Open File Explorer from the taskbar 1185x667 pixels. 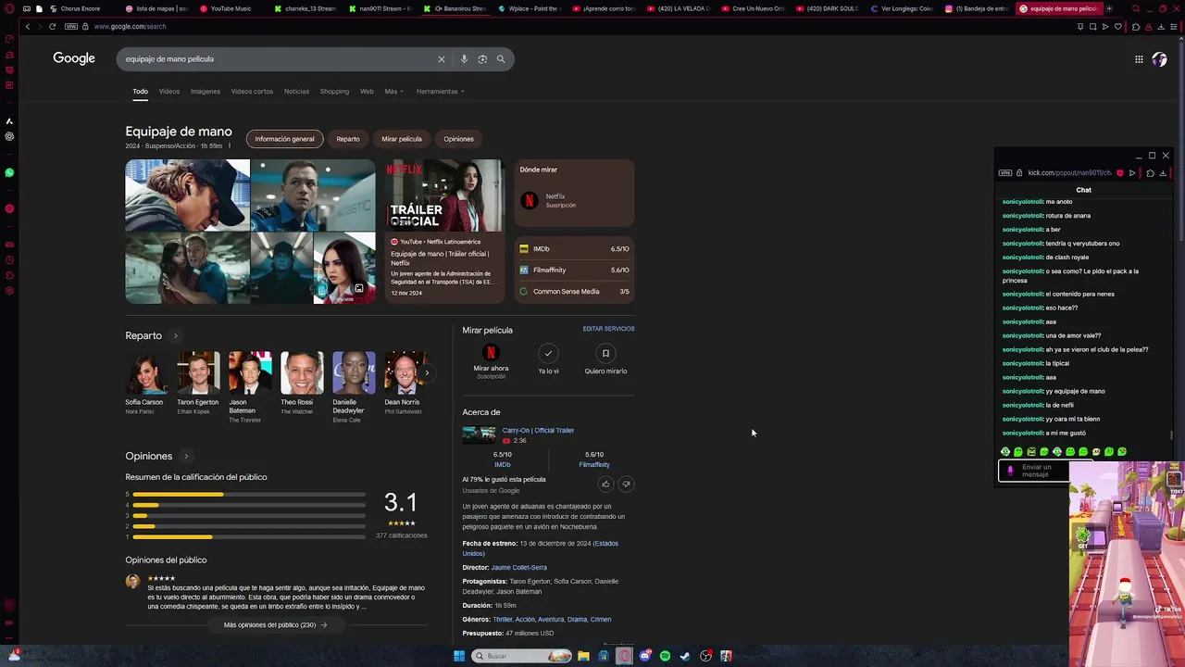pos(583,656)
